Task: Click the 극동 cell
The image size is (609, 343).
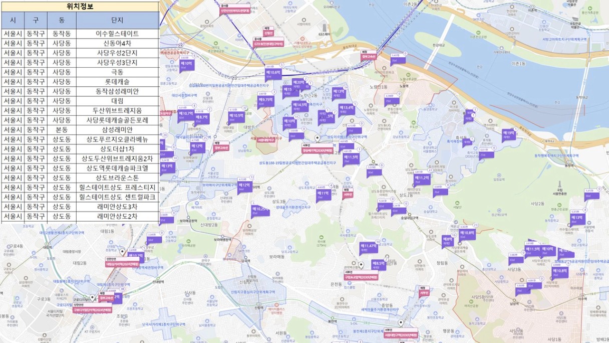Action: pos(117,72)
